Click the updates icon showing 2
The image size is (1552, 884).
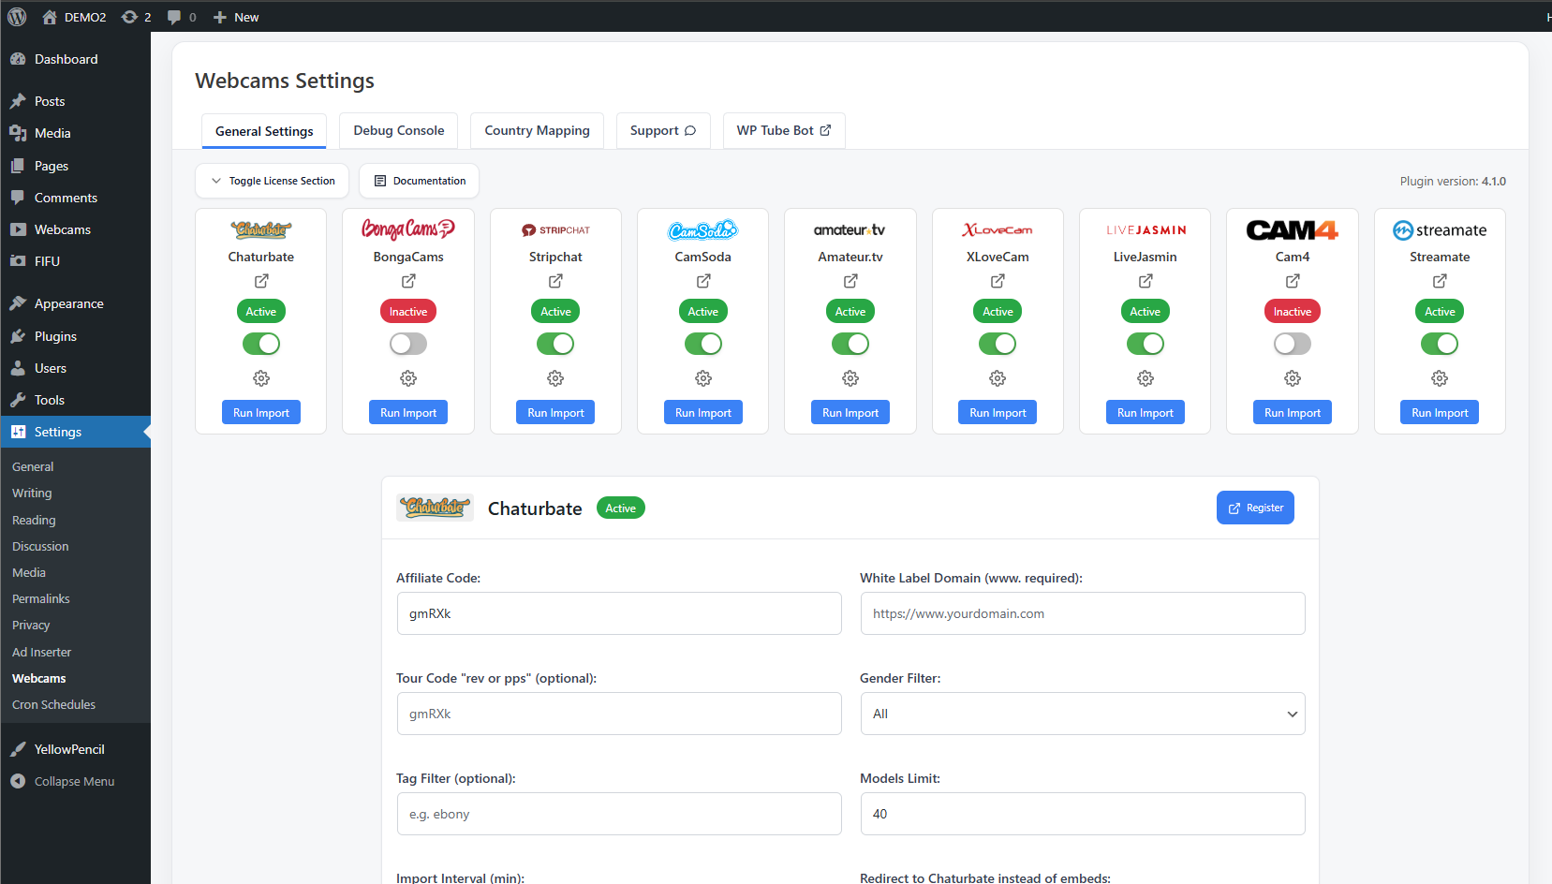click(137, 17)
